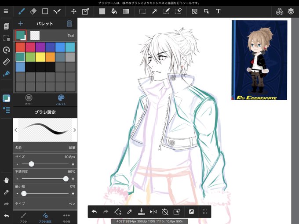Viewport: 299px width, 224px height.
Task: Switch to the カラー tab
Action: (x=29, y=100)
